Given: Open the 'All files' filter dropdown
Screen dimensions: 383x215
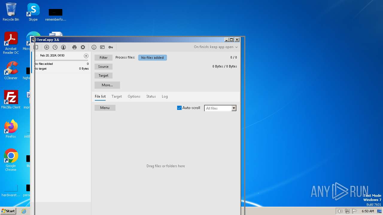Looking at the screenshot, I should click(x=220, y=108).
